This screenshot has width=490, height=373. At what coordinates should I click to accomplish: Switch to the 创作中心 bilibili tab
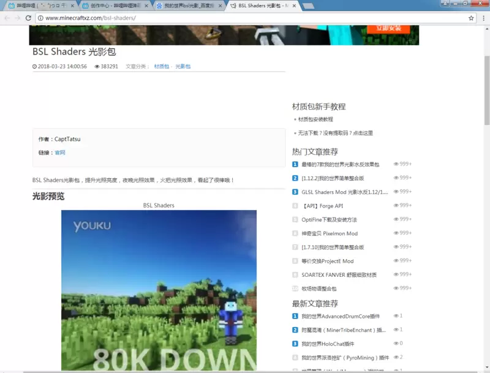point(115,6)
